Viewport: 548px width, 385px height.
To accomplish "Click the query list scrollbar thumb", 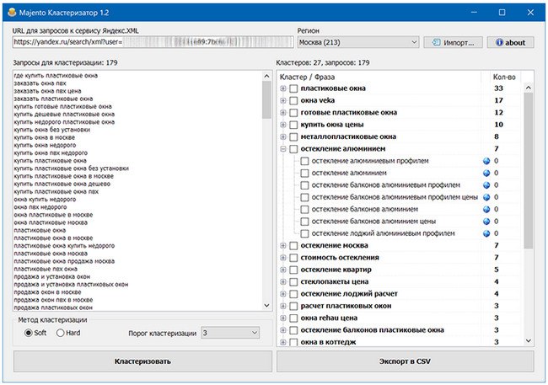I will 266,99.
